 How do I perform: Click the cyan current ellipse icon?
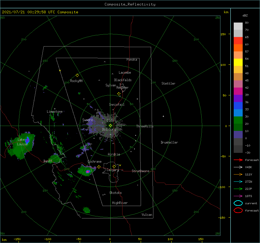(238, 203)
